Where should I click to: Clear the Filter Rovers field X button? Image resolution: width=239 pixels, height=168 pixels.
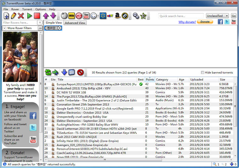(40, 23)
